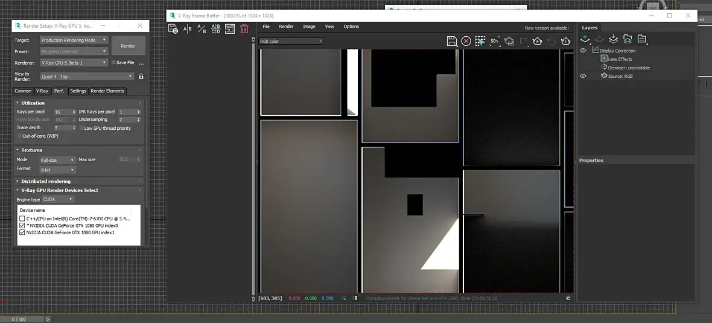Image resolution: width=712 pixels, height=323 pixels.
Task: Collapse the Utilization rollout
Action: 33,103
